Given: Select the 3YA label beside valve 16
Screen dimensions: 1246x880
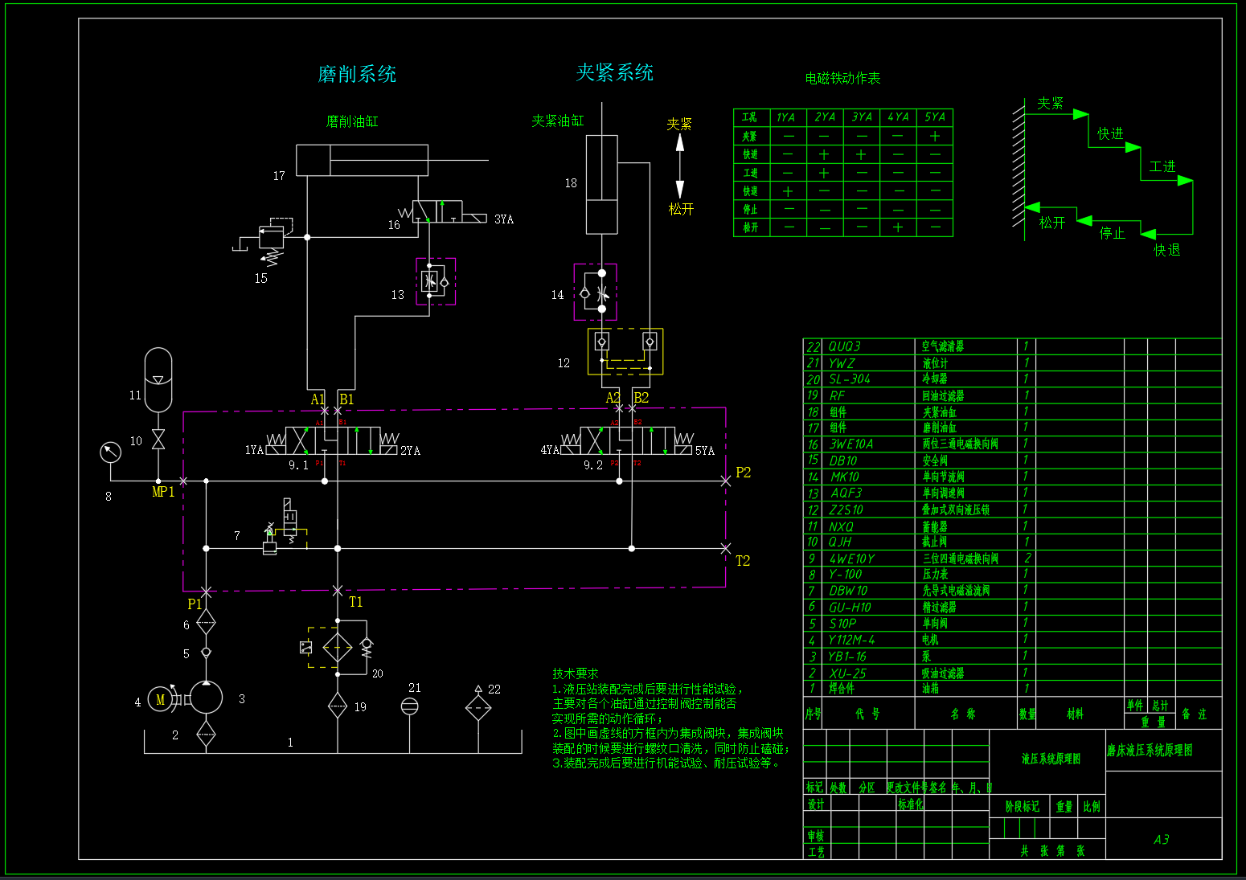Looking at the screenshot, I should [504, 219].
